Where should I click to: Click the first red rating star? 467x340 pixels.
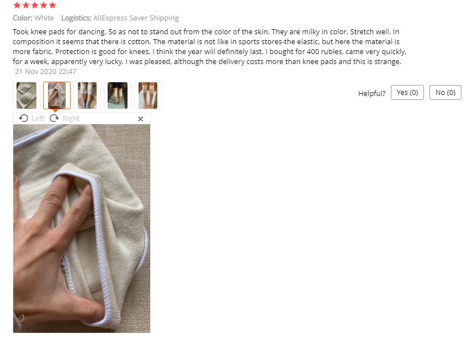[17, 5]
